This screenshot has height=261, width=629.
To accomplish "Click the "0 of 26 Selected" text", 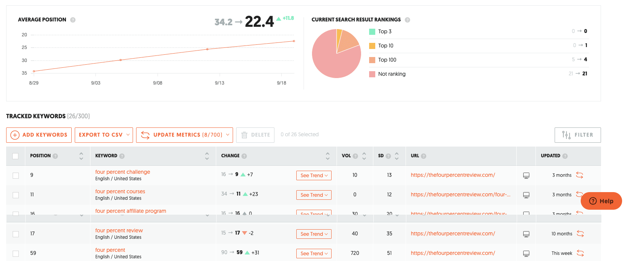I will [300, 135].
